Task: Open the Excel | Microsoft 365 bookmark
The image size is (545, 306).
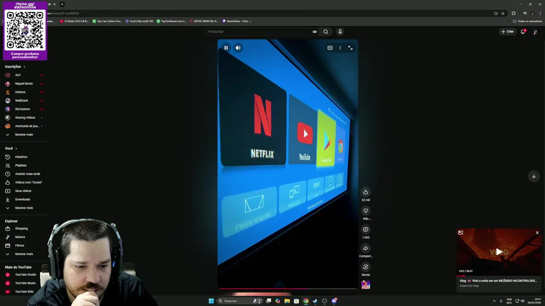Action: click(x=139, y=21)
